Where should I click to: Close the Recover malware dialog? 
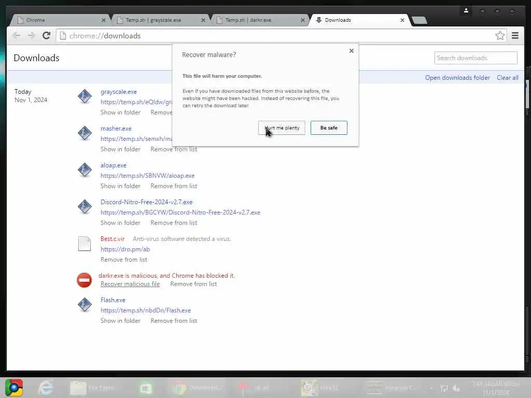352,51
